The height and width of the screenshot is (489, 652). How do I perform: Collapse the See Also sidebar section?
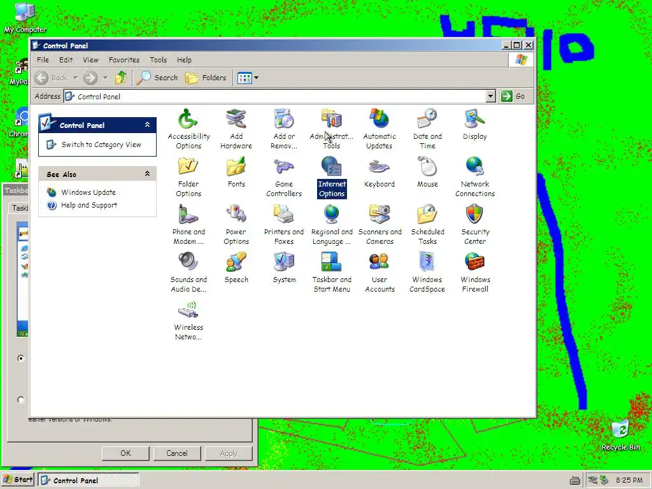(147, 174)
